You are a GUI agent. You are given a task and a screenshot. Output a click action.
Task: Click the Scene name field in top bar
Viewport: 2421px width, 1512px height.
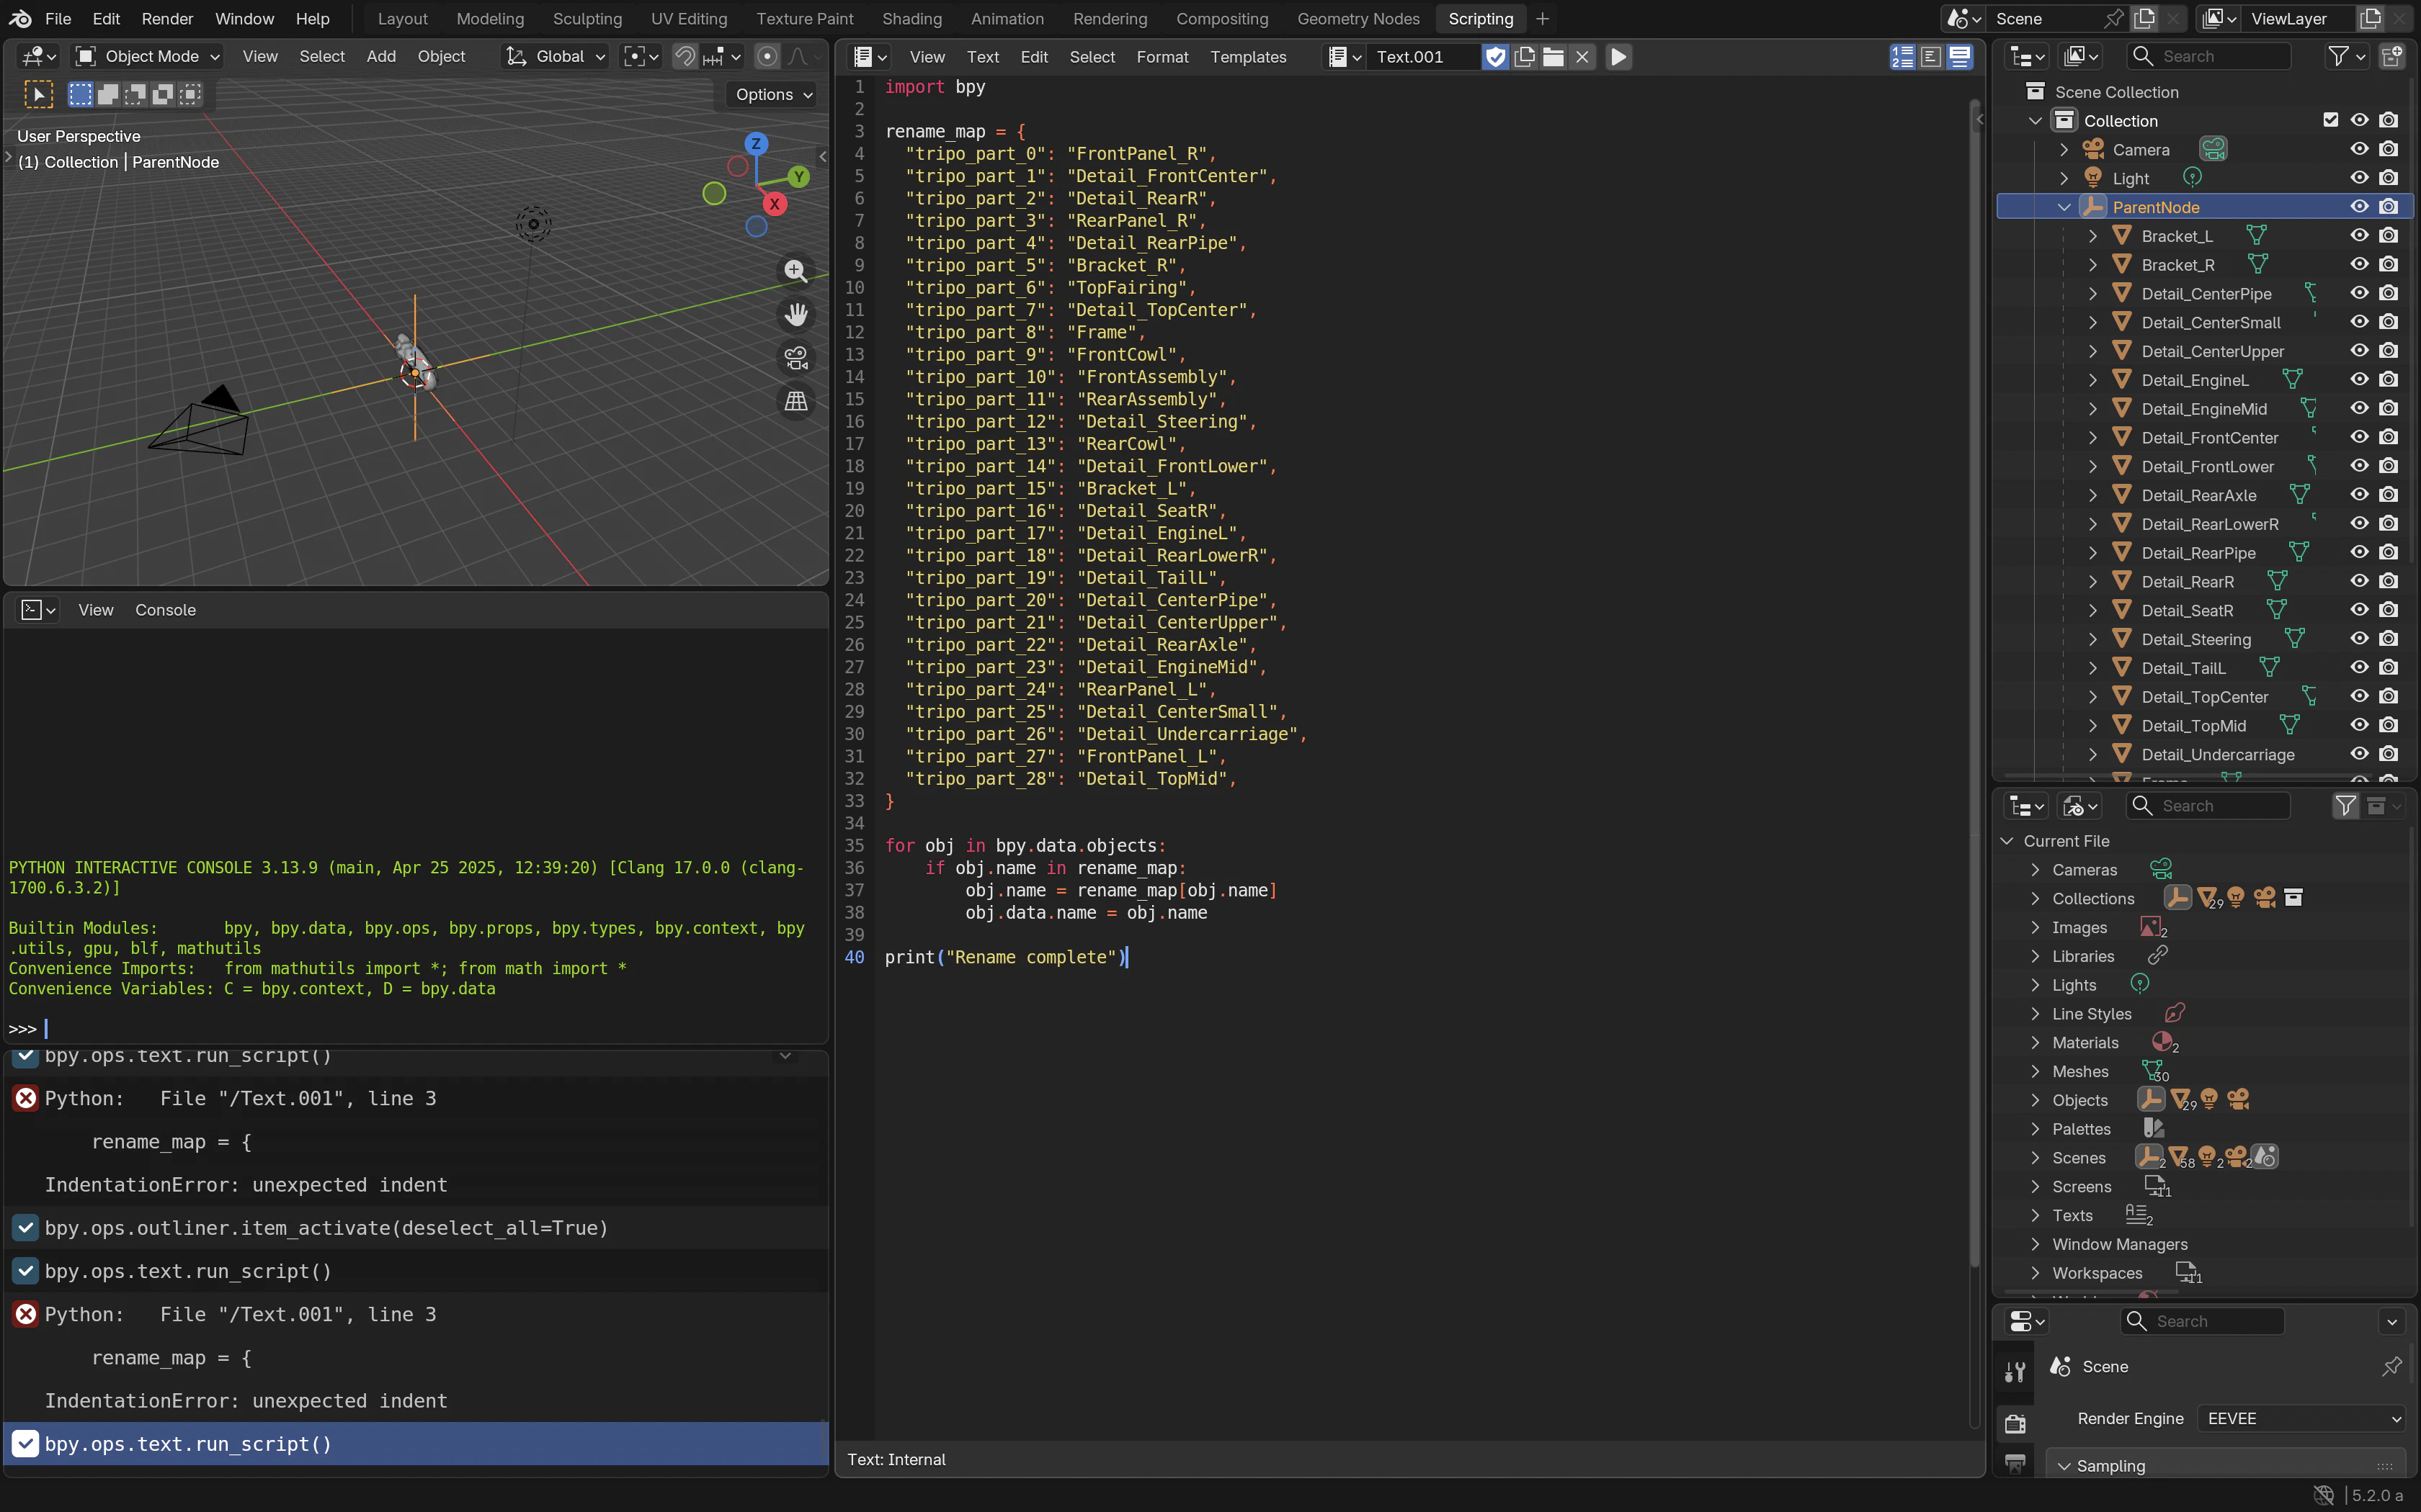tap(2044, 18)
